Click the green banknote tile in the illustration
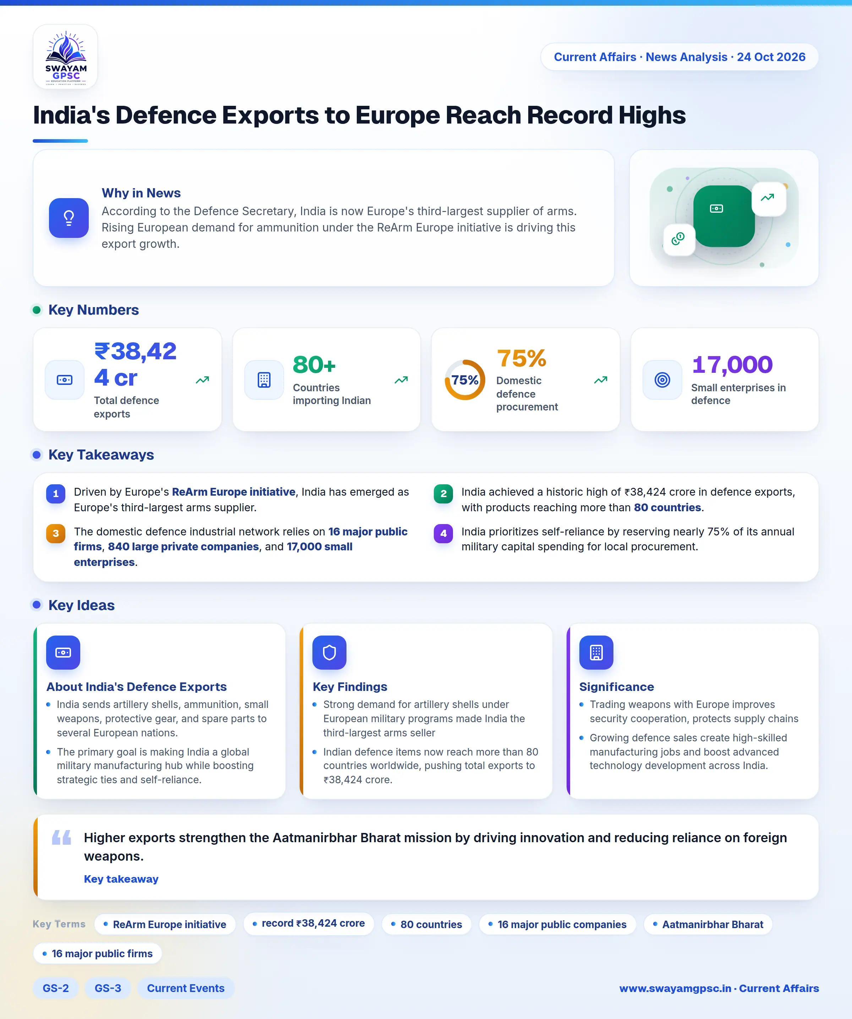Image resolution: width=852 pixels, height=1019 pixels. click(723, 216)
